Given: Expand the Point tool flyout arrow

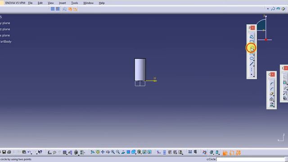Looking at the screenshot, I should [254, 76].
